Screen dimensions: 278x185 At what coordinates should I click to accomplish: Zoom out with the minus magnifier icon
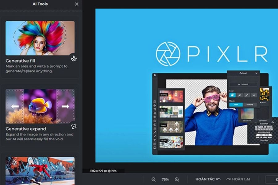coord(154,179)
